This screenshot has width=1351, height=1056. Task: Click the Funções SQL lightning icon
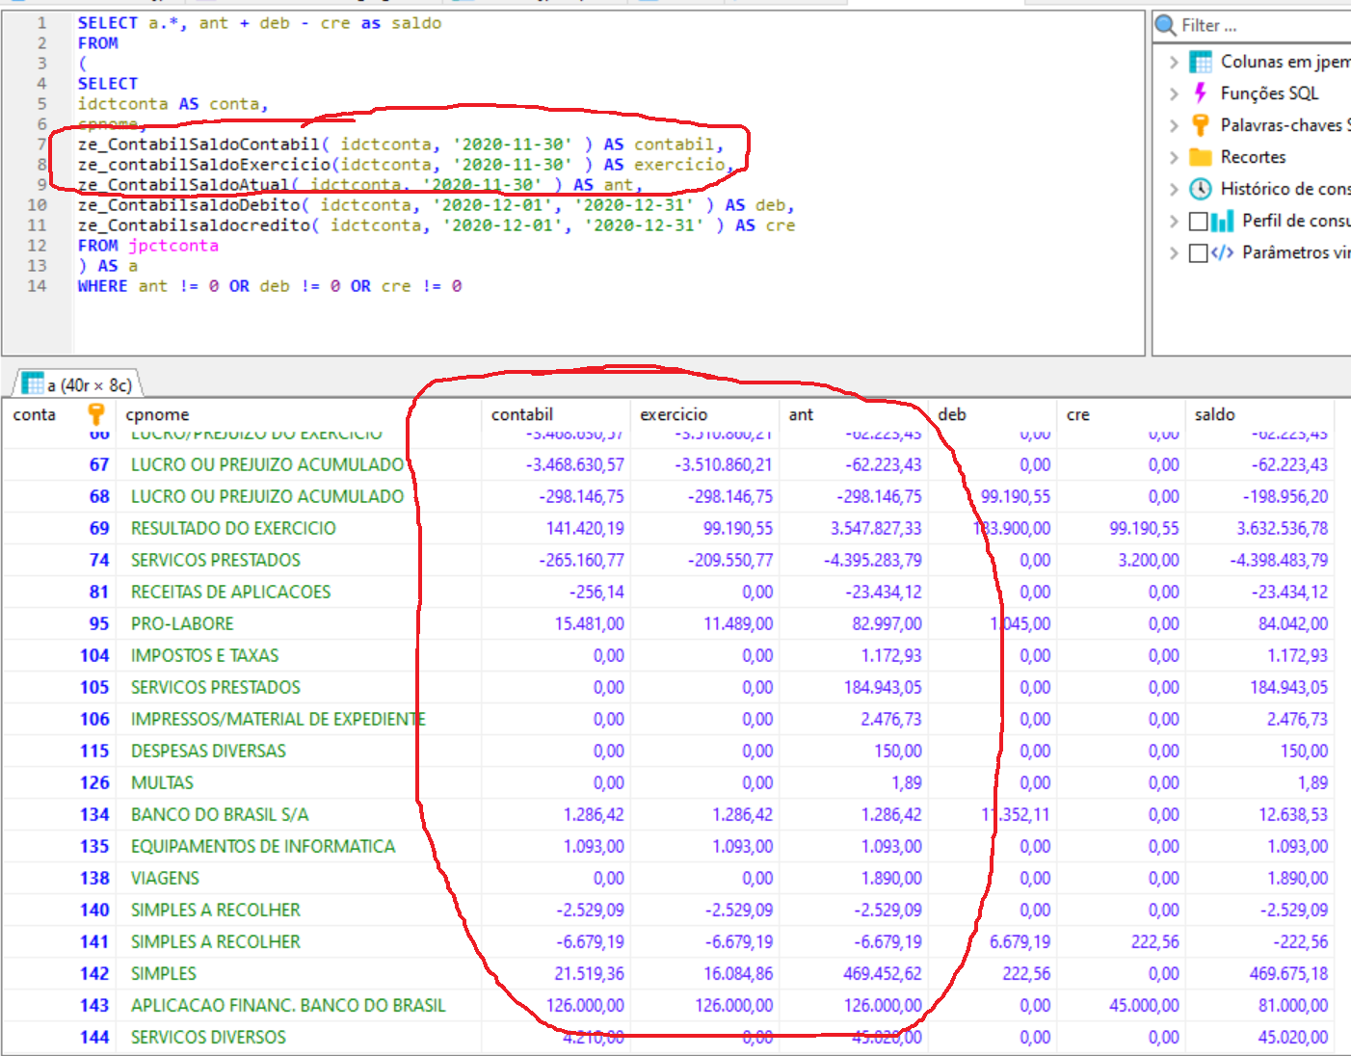(1201, 93)
